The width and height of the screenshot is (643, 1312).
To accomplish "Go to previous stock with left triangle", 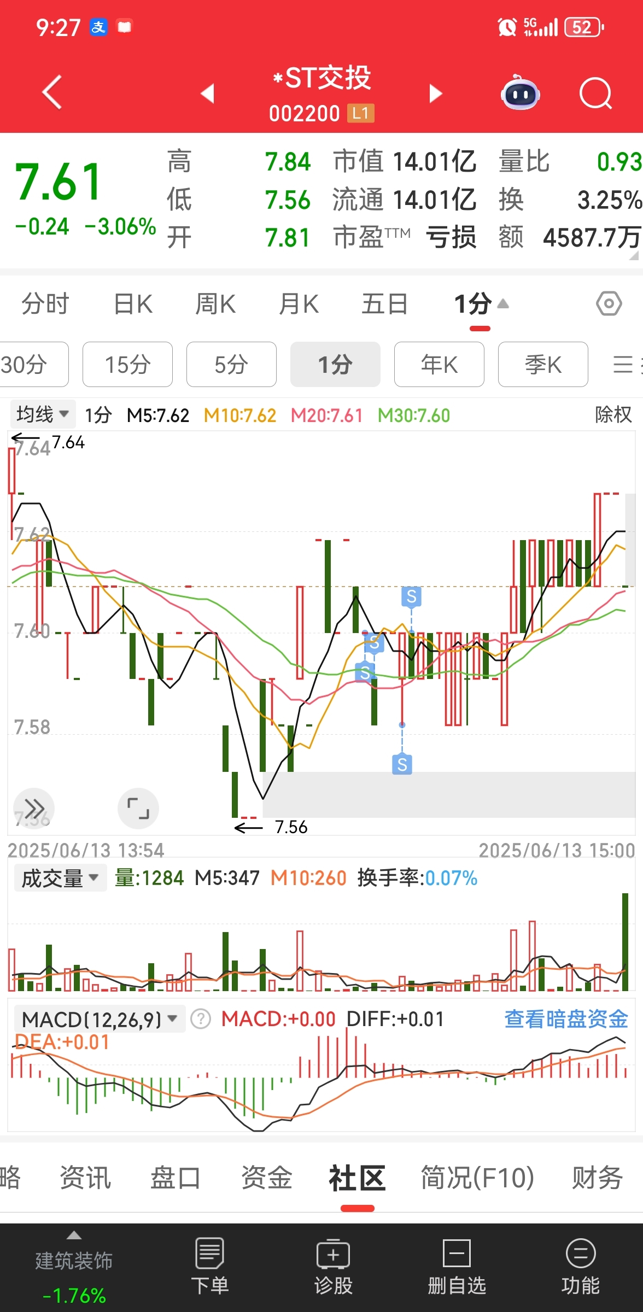I will [x=208, y=93].
